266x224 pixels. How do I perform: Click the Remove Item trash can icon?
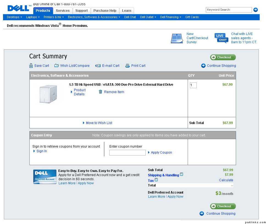(x=101, y=92)
